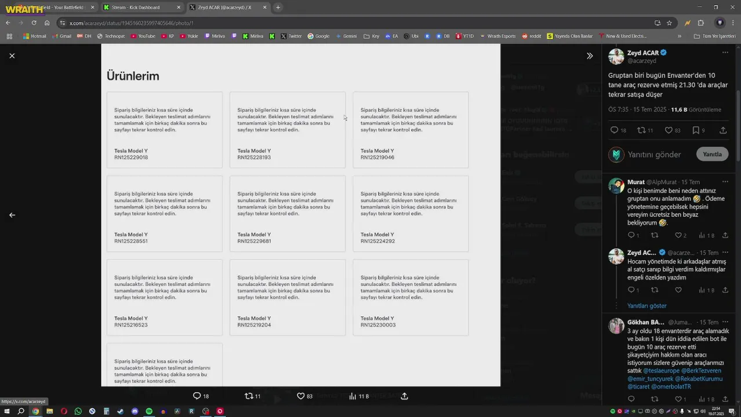
Task: Click the like icon on the bottom photo bar
Action: click(x=300, y=396)
